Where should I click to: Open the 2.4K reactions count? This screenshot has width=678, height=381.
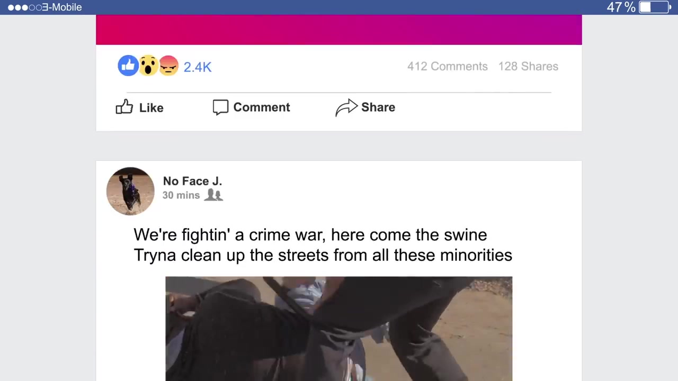198,67
